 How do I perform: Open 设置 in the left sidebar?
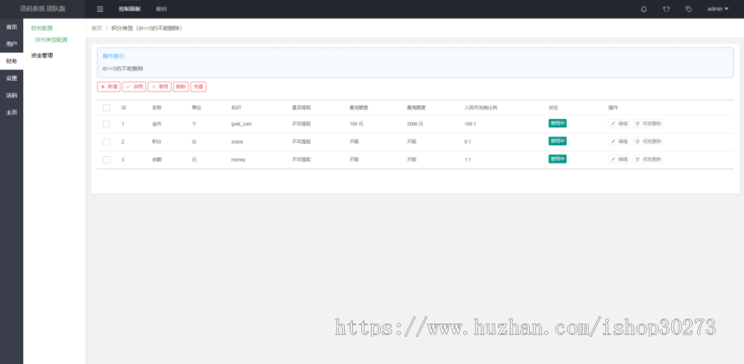(x=12, y=78)
